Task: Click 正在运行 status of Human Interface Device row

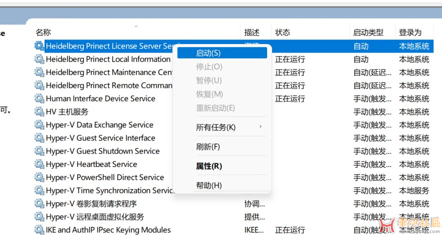Action: 290,98
